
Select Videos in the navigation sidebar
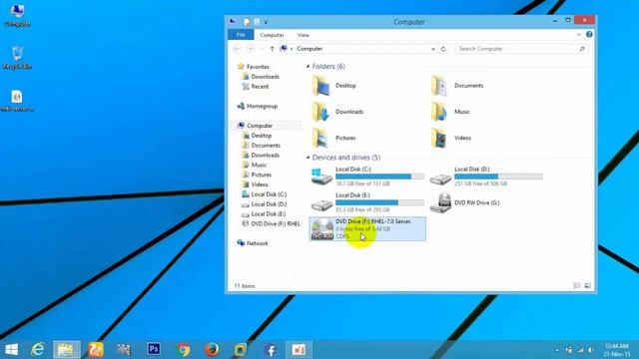(260, 184)
